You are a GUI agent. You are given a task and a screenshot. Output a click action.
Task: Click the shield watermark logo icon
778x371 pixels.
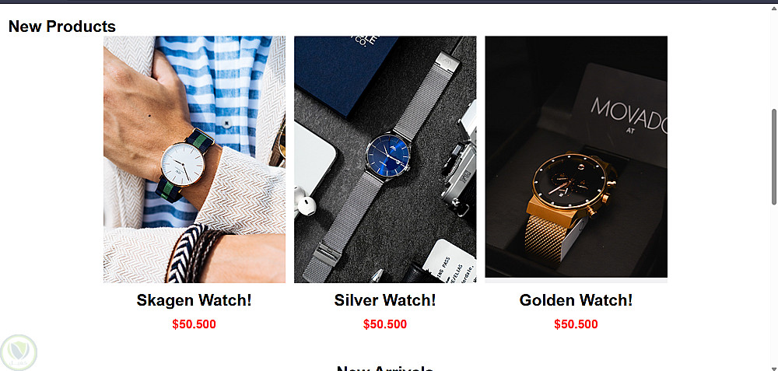point(19,352)
